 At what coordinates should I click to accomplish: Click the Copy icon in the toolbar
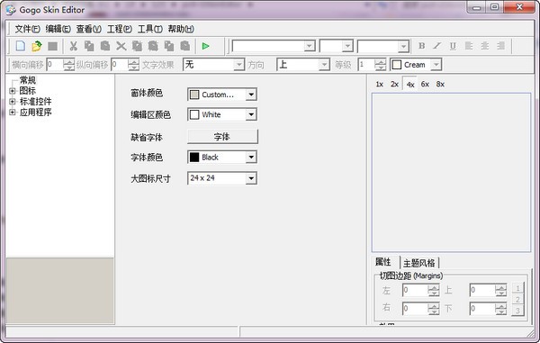(x=89, y=46)
